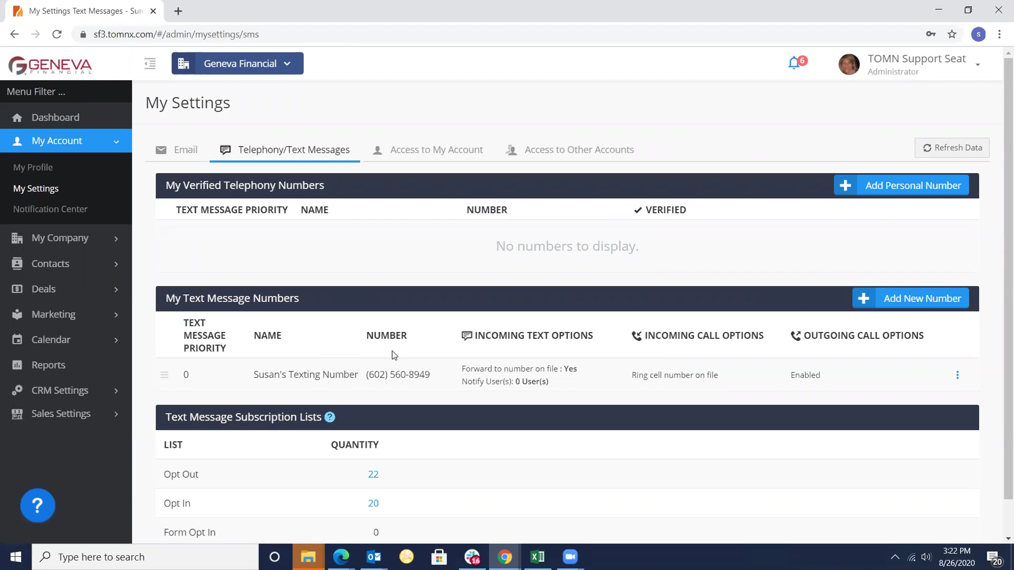Open the Access to Other Accounts tab

click(x=570, y=150)
